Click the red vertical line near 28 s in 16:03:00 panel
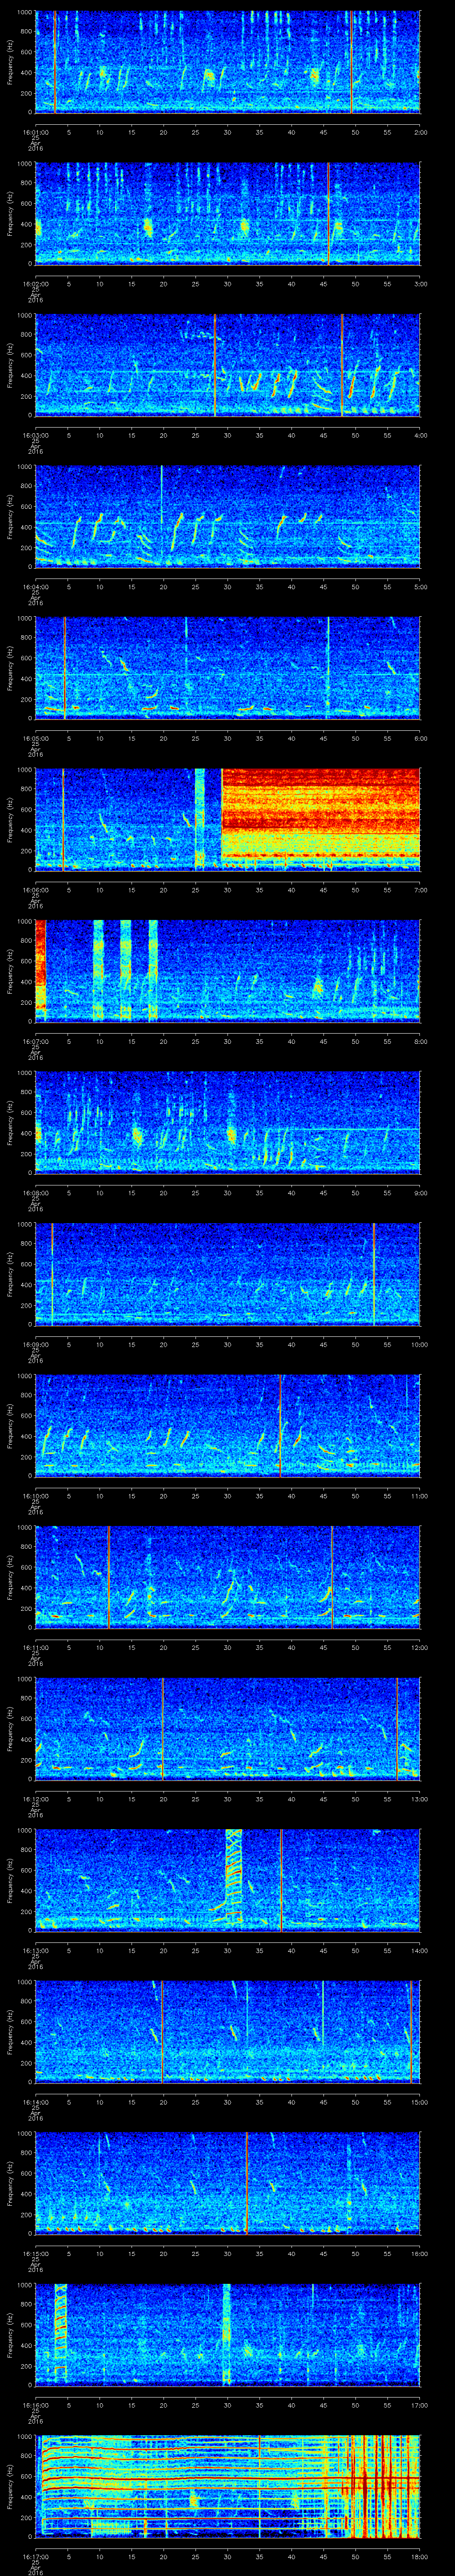Viewport: 455px width, 2576px height. (215, 365)
